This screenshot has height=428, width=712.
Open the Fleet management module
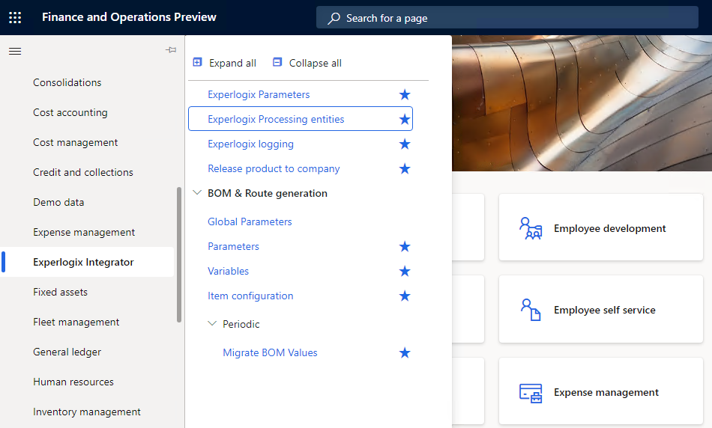click(x=76, y=322)
